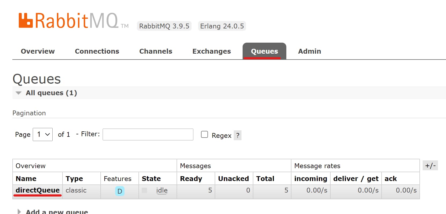Image resolution: width=446 pixels, height=214 pixels.
Task: Sort by the Name column header
Action: (26, 179)
